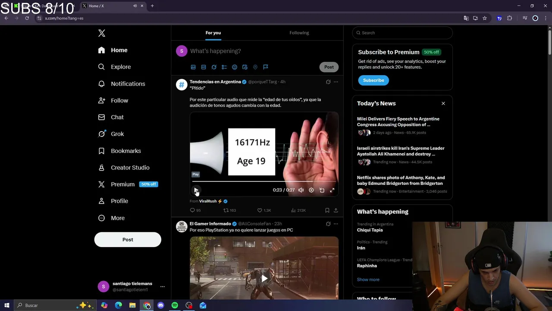This screenshot has width=552, height=311.
Task: Open Grok explain icon on El Gamer Informado post
Action: pyautogui.click(x=328, y=224)
